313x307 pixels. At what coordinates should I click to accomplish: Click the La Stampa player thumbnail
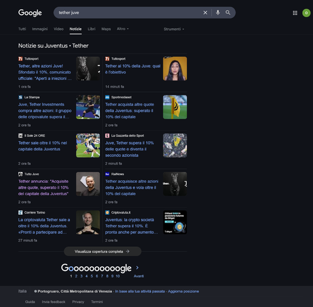click(88, 107)
